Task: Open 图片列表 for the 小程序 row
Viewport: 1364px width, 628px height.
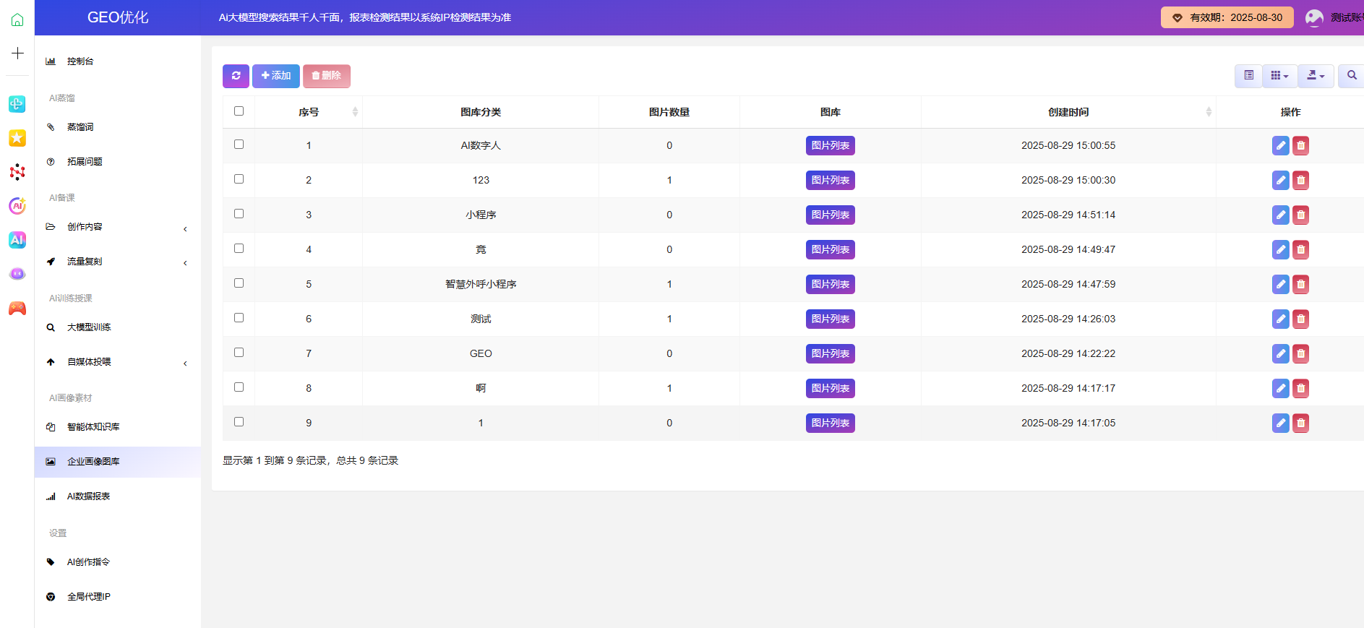Action: tap(830, 215)
